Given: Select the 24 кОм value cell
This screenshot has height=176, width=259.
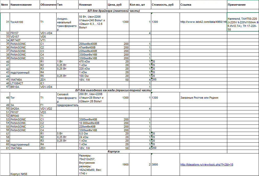Looking at the screenshot, I should [x=93, y=137].
